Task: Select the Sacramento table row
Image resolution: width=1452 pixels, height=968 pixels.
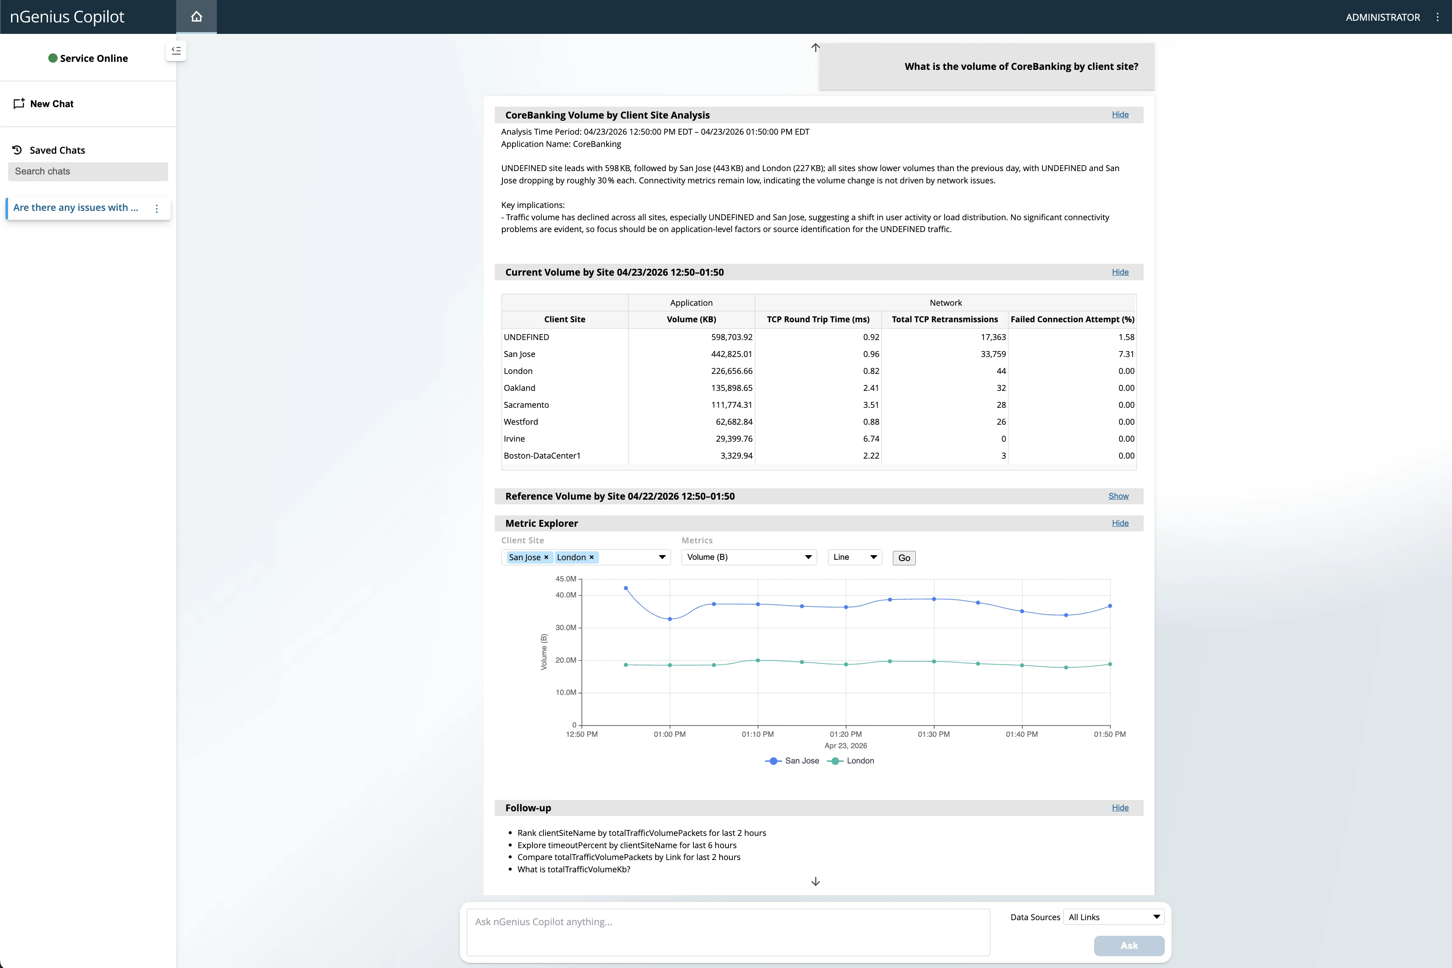Action: pos(819,405)
